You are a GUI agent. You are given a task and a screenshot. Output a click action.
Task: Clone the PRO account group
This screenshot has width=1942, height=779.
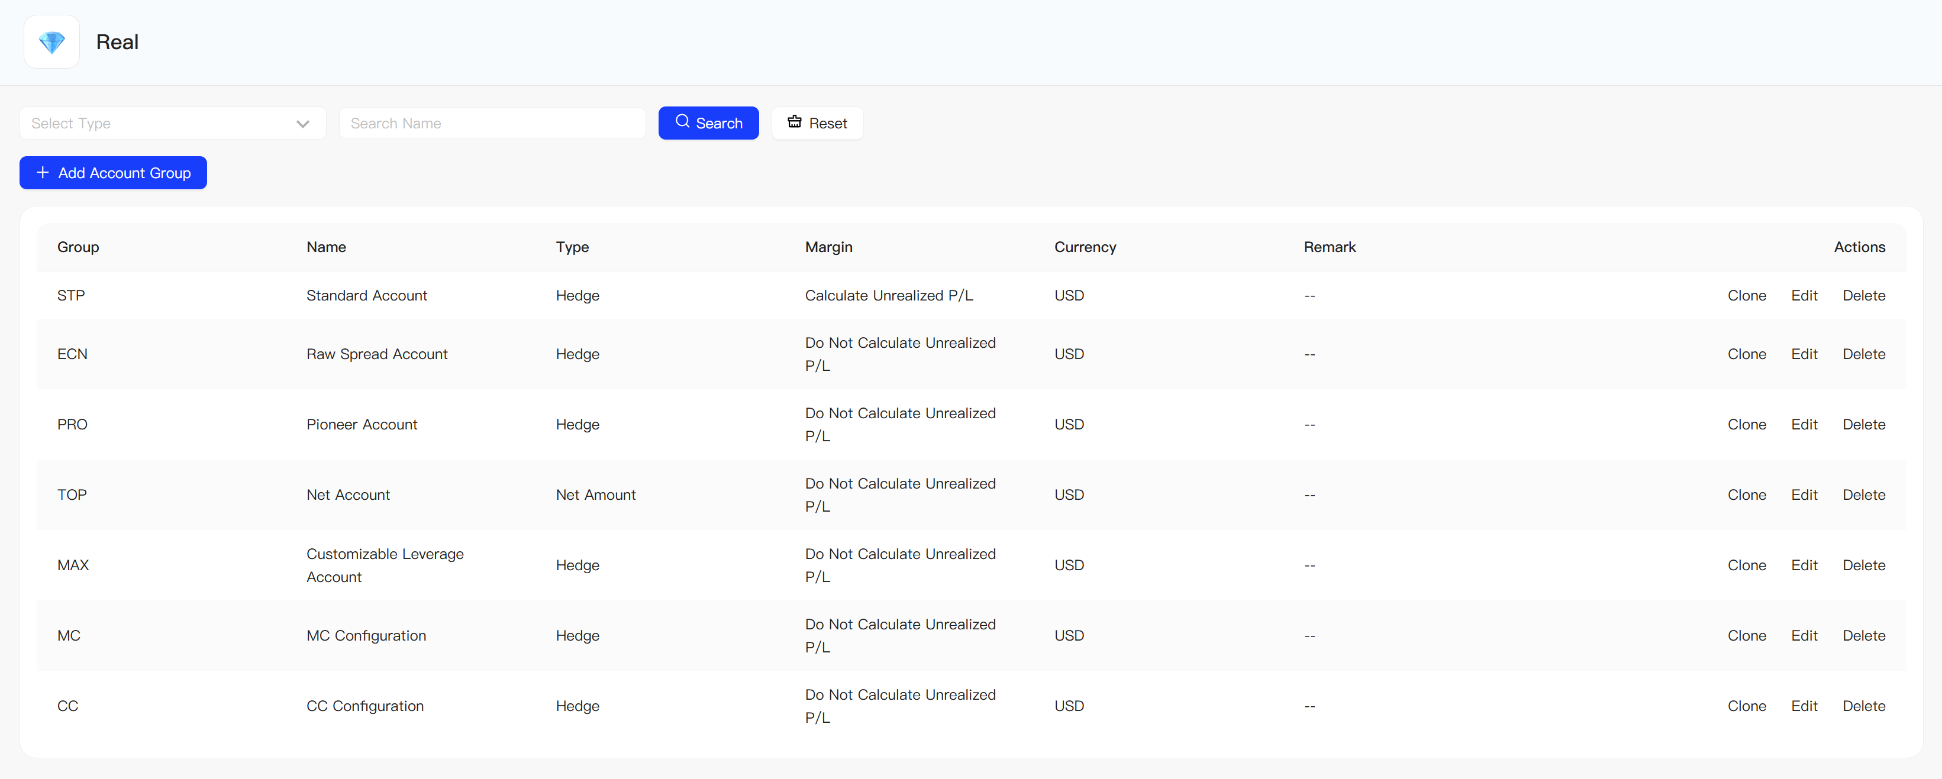coord(1747,424)
